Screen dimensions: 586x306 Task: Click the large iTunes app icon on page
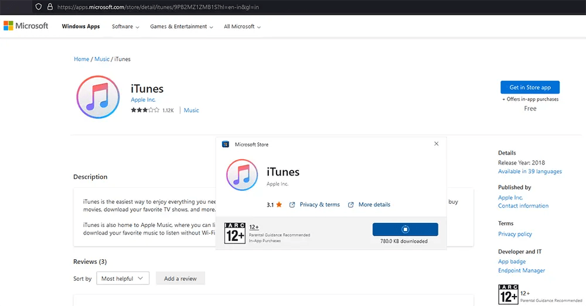point(98,97)
